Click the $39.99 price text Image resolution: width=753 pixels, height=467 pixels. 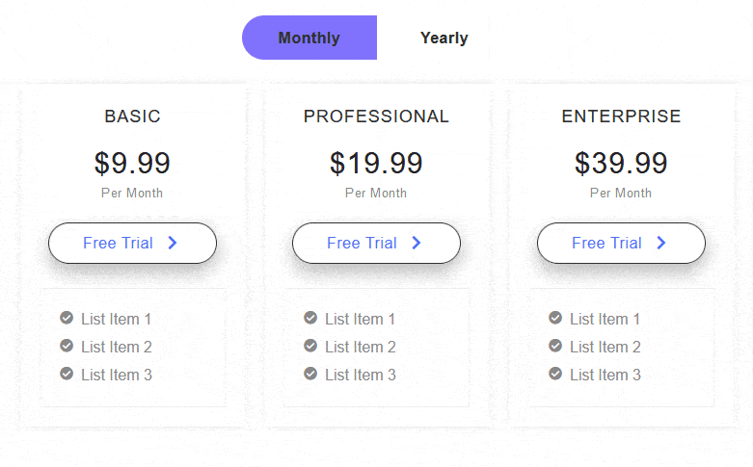point(622,163)
